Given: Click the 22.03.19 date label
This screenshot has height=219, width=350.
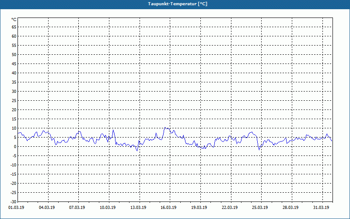Looking at the screenshot, I should pyautogui.click(x=230, y=207).
